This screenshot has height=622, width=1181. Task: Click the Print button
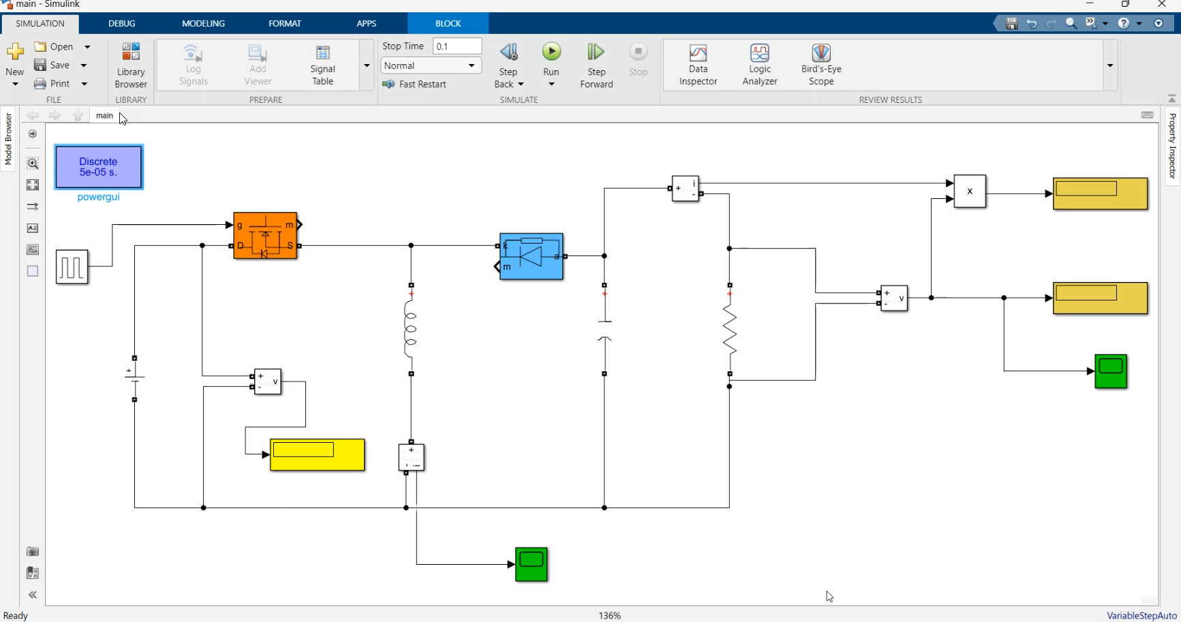coord(52,84)
